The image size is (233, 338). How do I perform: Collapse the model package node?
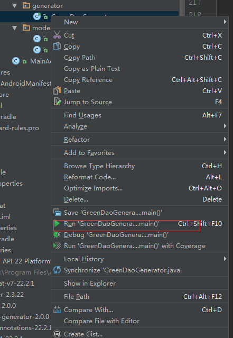click(15, 28)
